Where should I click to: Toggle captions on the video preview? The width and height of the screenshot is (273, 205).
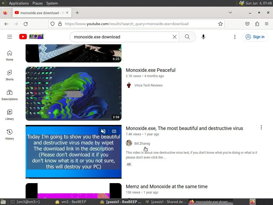(x=114, y=131)
